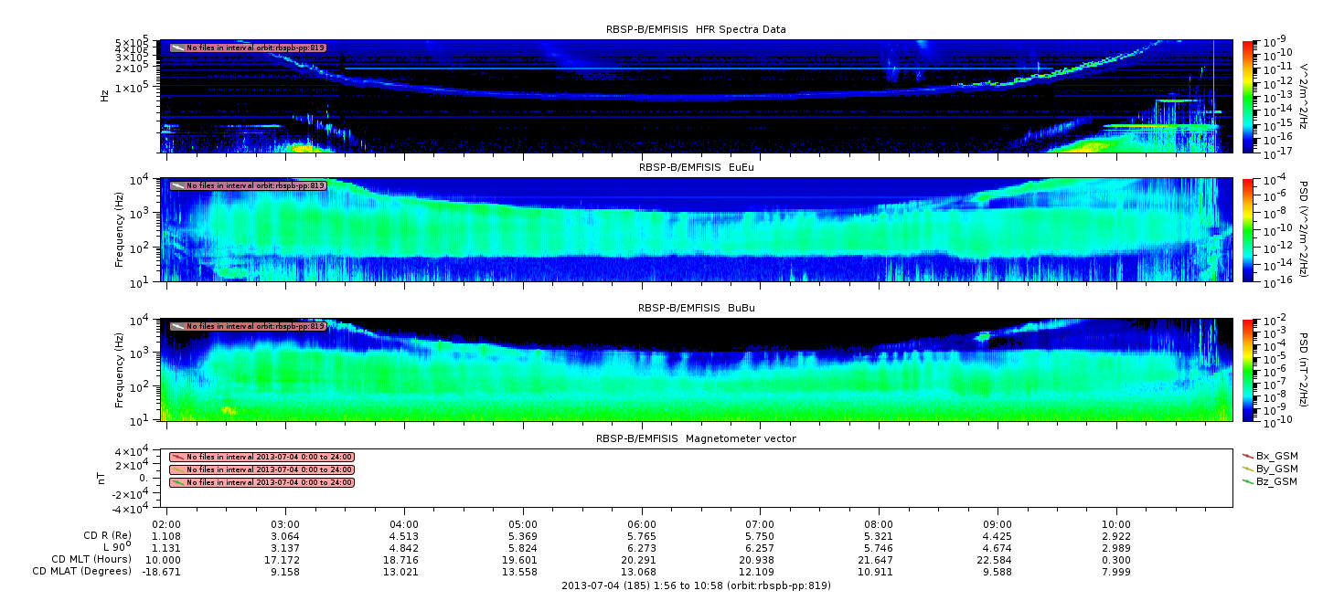This screenshot has width=1323, height=601.
Task: Click the orange By_GSM legend line icon
Action: tap(1247, 468)
